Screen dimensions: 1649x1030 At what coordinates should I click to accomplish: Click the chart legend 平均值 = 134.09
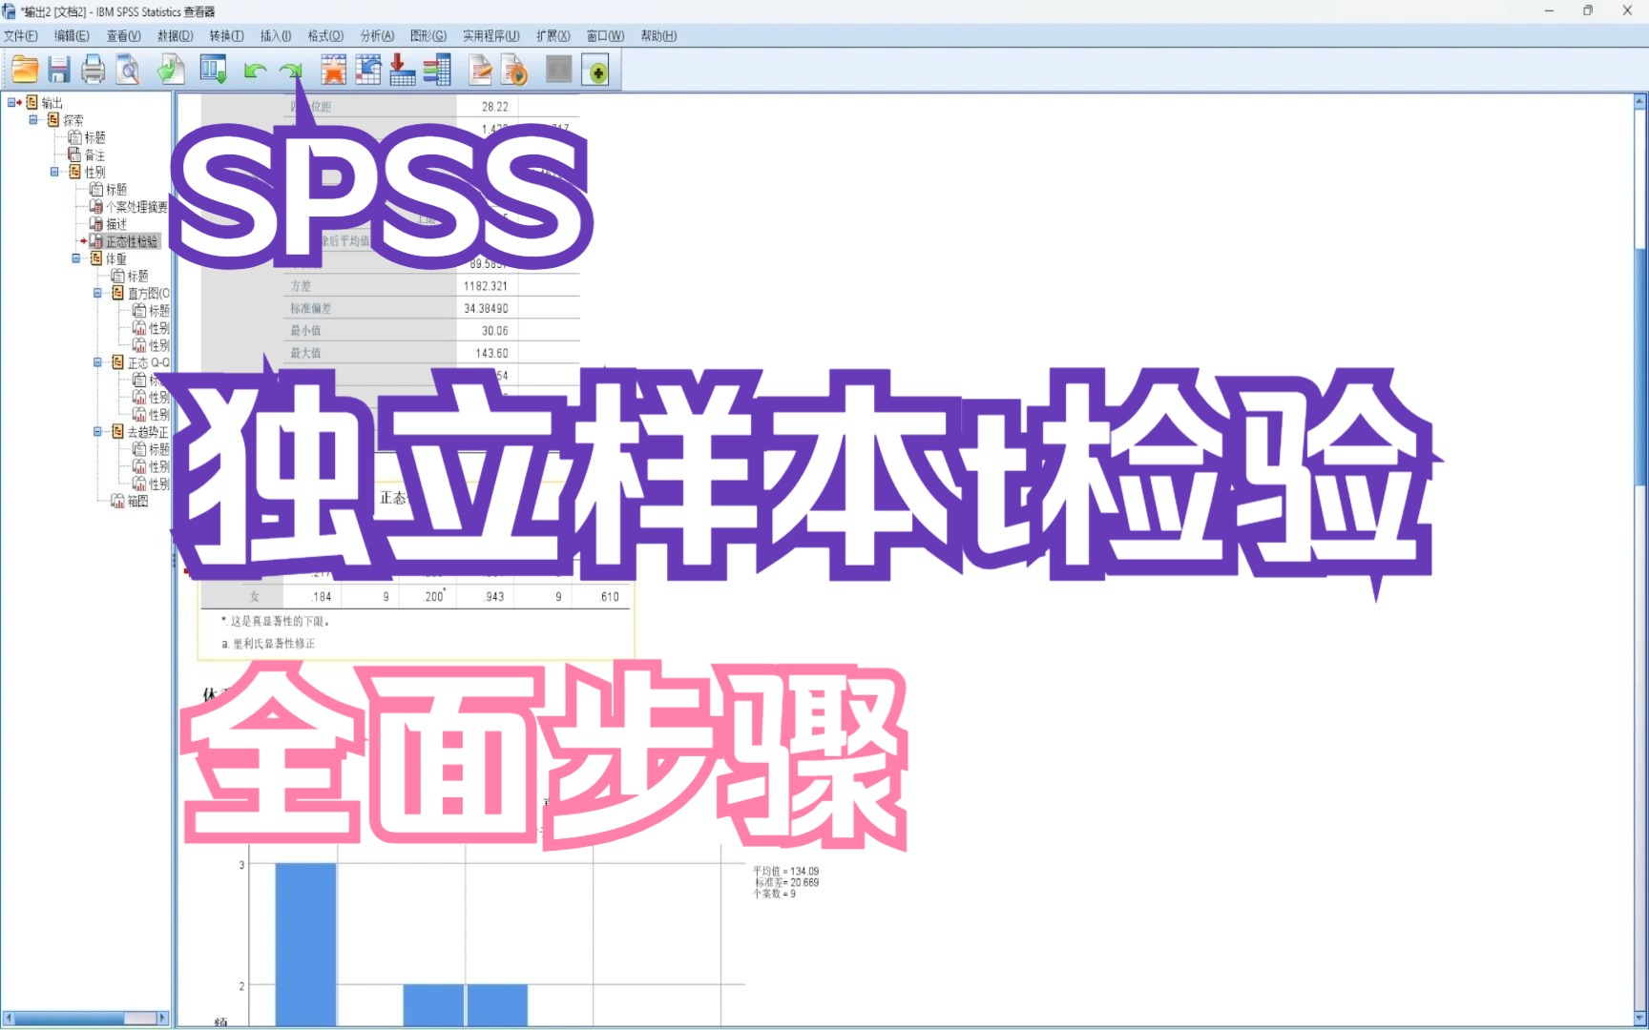click(x=785, y=871)
